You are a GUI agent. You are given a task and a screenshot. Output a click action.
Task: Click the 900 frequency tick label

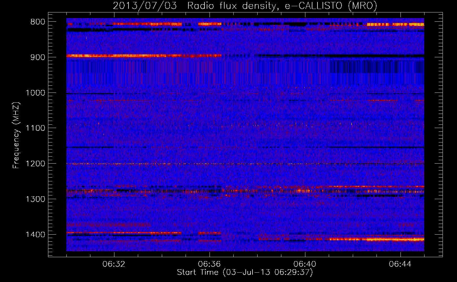point(38,57)
